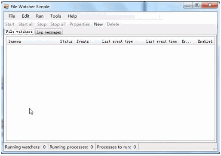Maximize the File Watcher Simple window

tap(197, 6)
